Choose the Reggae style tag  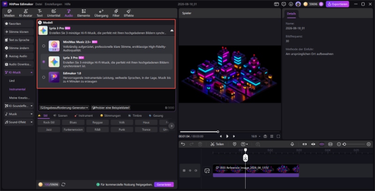point(97,123)
